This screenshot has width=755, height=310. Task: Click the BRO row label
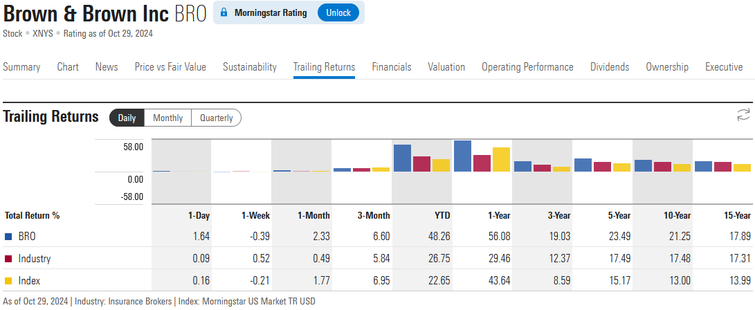tap(27, 237)
